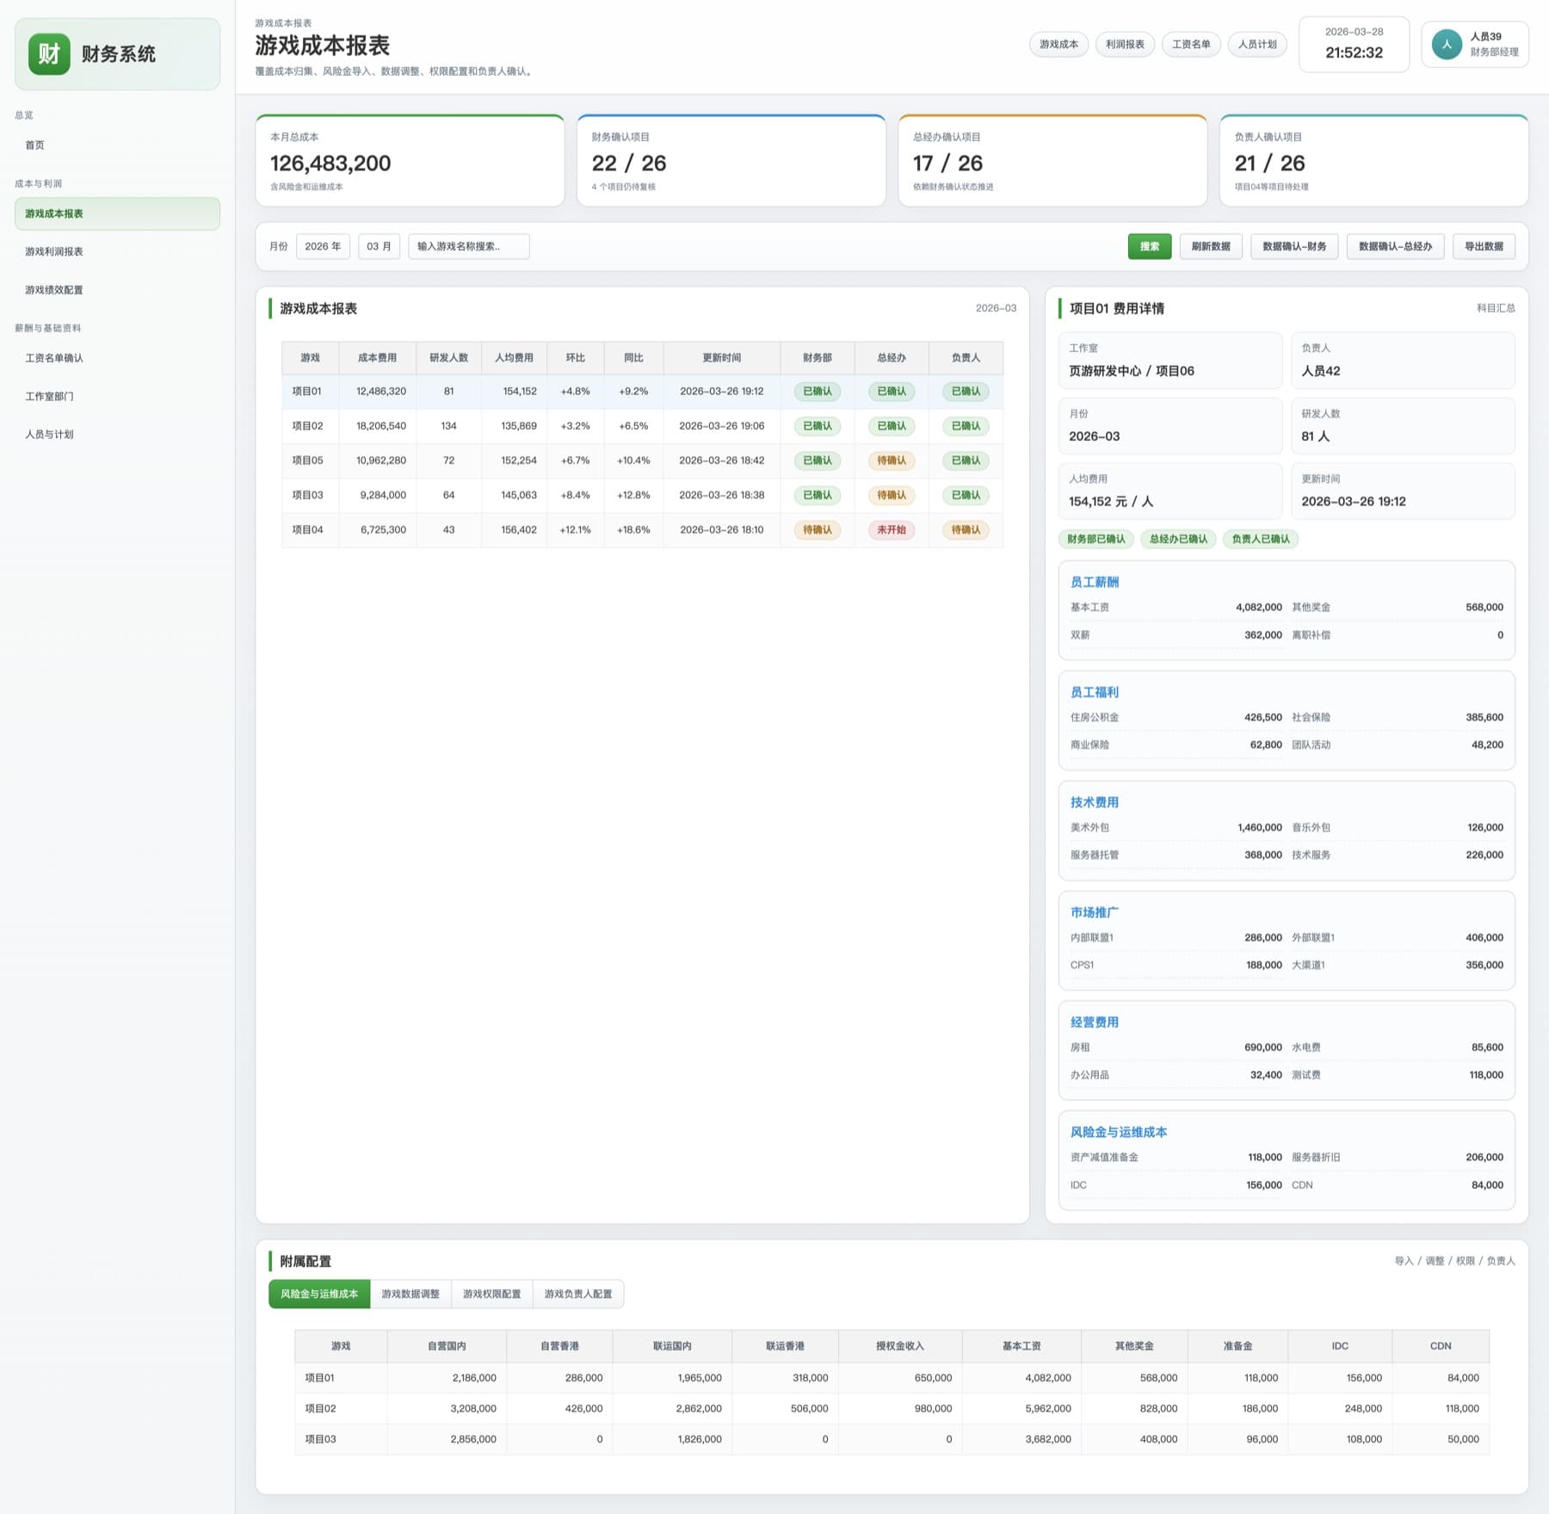
Task: Select the 项目04 table row
Action: 642,529
